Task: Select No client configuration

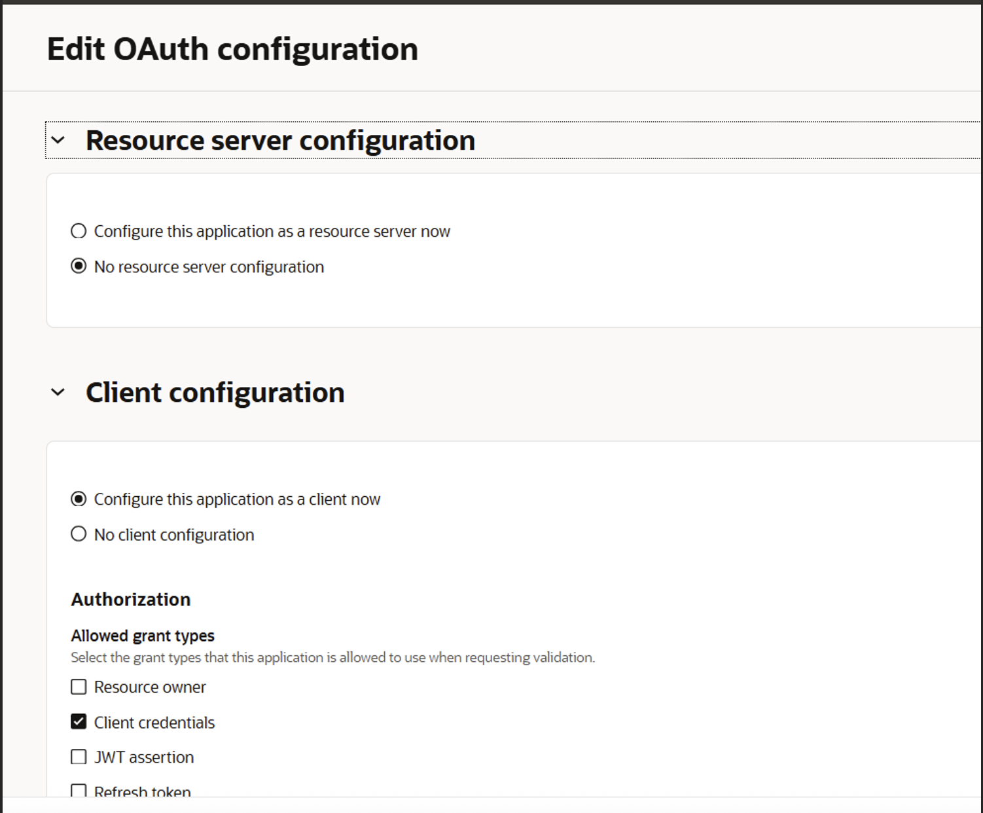Action: 79,533
